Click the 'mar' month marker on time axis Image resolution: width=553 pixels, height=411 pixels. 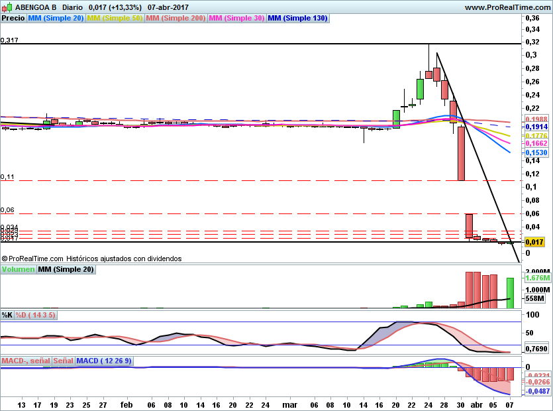[289, 404]
